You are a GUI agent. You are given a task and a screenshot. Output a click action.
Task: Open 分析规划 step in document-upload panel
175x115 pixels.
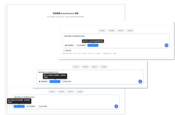coord(102,31)
